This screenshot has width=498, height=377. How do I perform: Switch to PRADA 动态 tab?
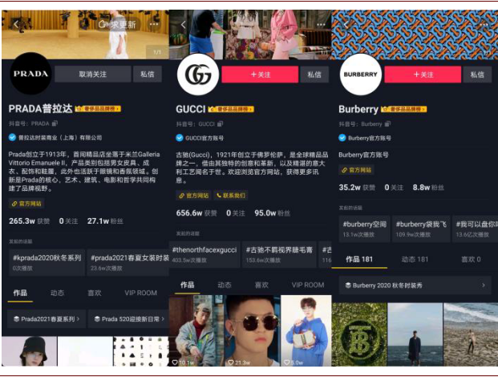coord(57,293)
